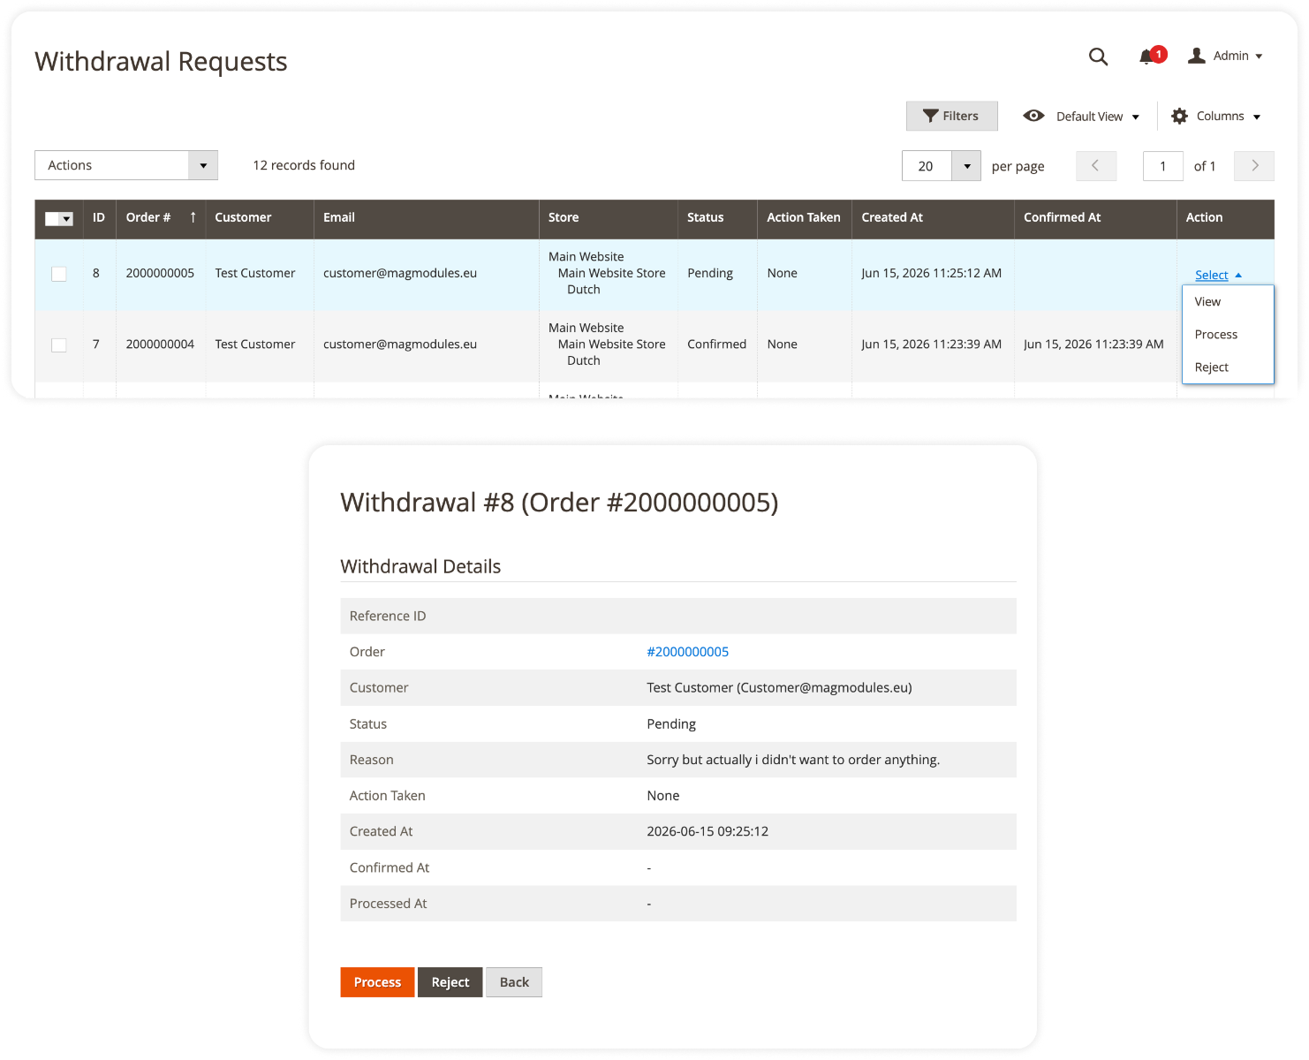Open the search magnifier icon
Image resolution: width=1309 pixels, height=1060 pixels.
(x=1098, y=57)
